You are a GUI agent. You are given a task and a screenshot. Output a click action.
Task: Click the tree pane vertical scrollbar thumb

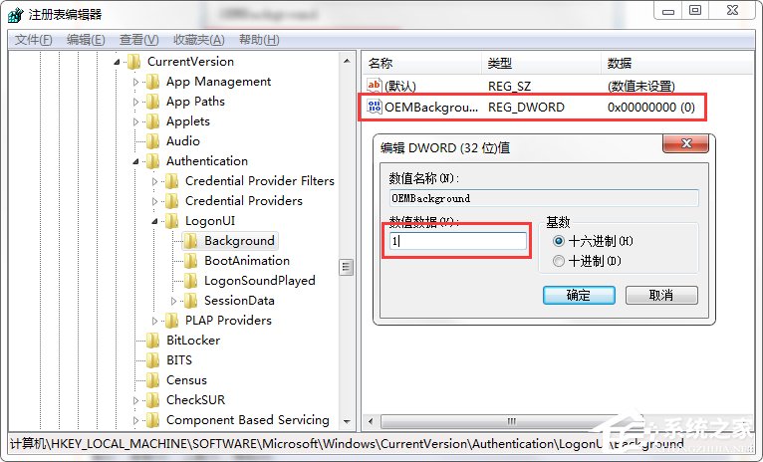coord(346,267)
